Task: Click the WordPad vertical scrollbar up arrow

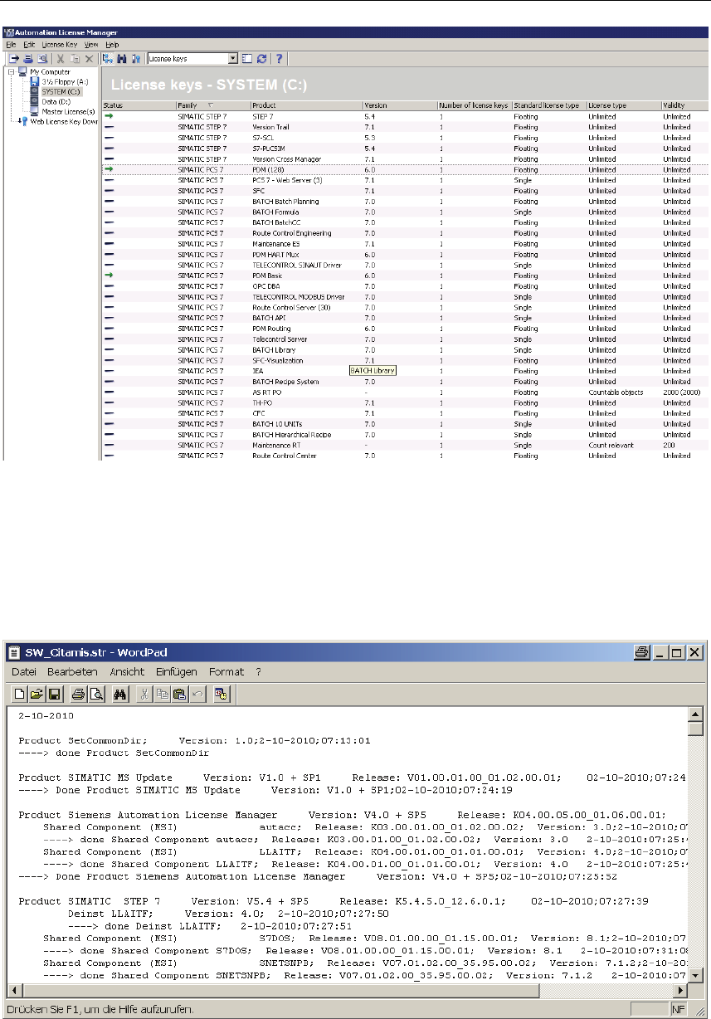Action: pyautogui.click(x=695, y=716)
